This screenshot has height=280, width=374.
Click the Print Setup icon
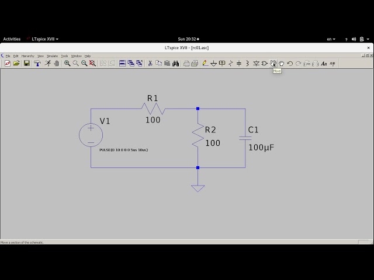point(186,64)
